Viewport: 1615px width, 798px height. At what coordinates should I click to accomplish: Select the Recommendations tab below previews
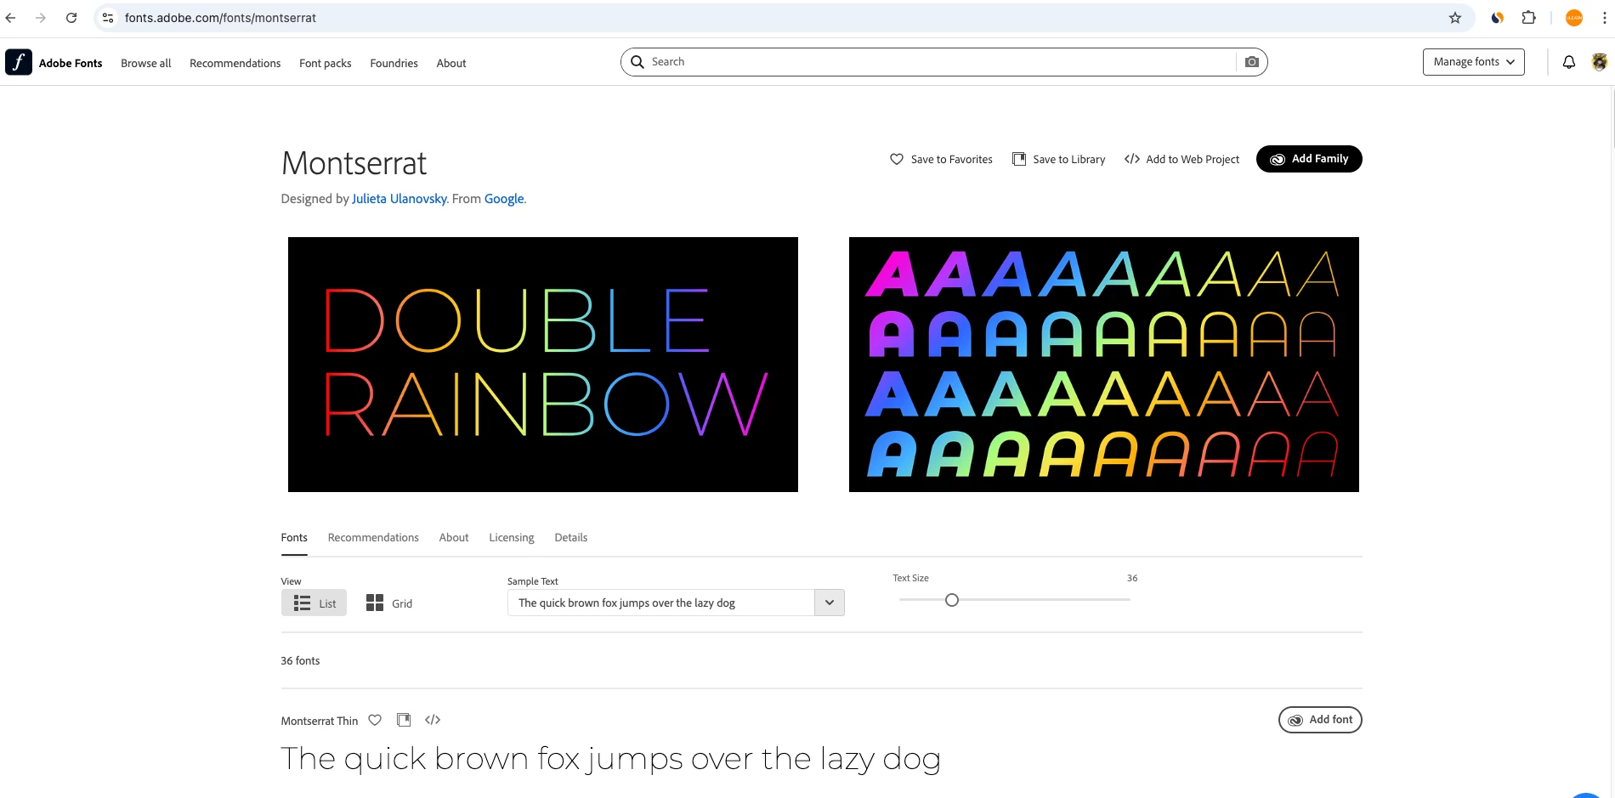coord(373,537)
